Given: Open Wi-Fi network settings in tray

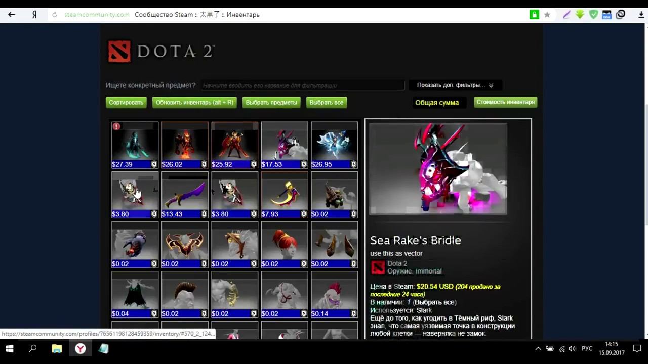Looking at the screenshot, I should (x=561, y=349).
